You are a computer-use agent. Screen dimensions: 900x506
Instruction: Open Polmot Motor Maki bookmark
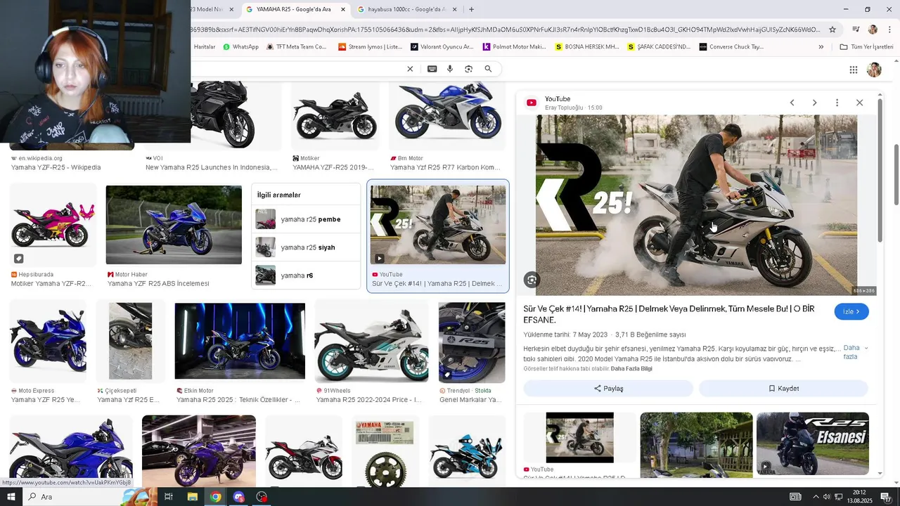(515, 47)
